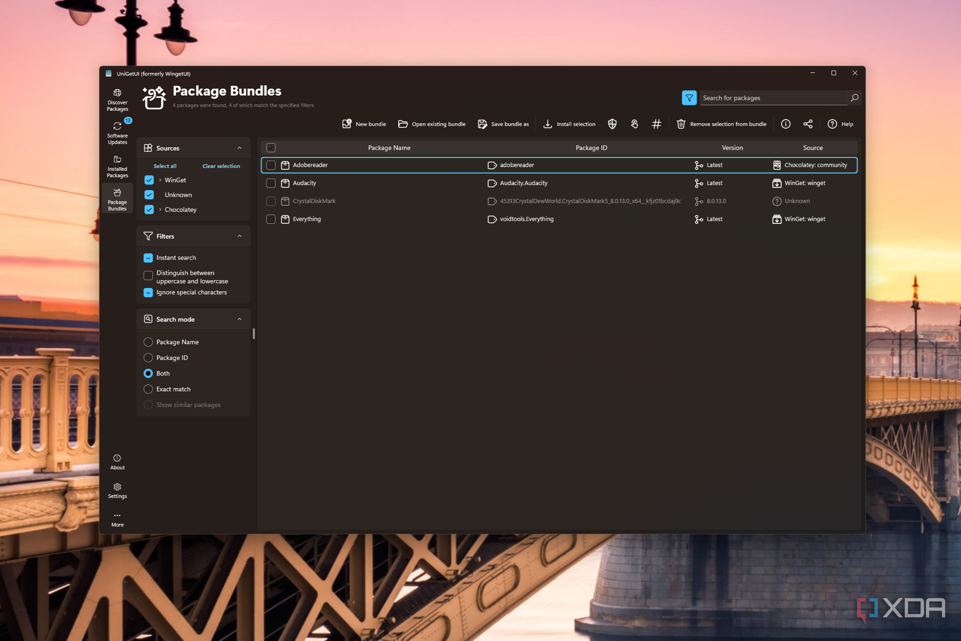The image size is (961, 641).
Task: Collapse the Search mode panel
Action: [x=239, y=319]
